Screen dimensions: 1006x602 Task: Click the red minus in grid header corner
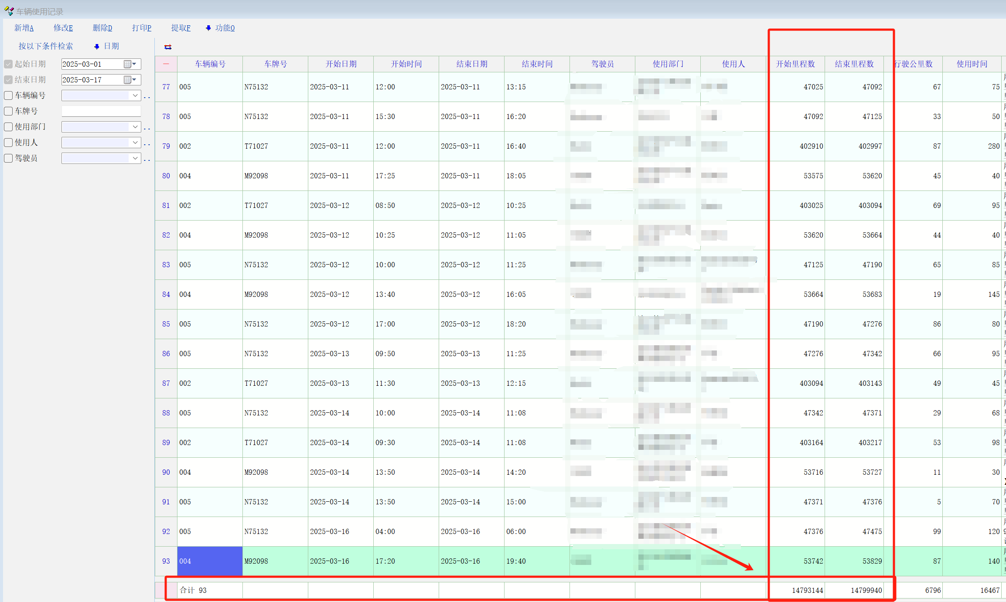[x=166, y=64]
